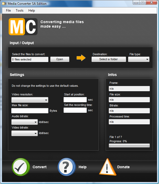Click the blue question mark Help icon

(66, 167)
